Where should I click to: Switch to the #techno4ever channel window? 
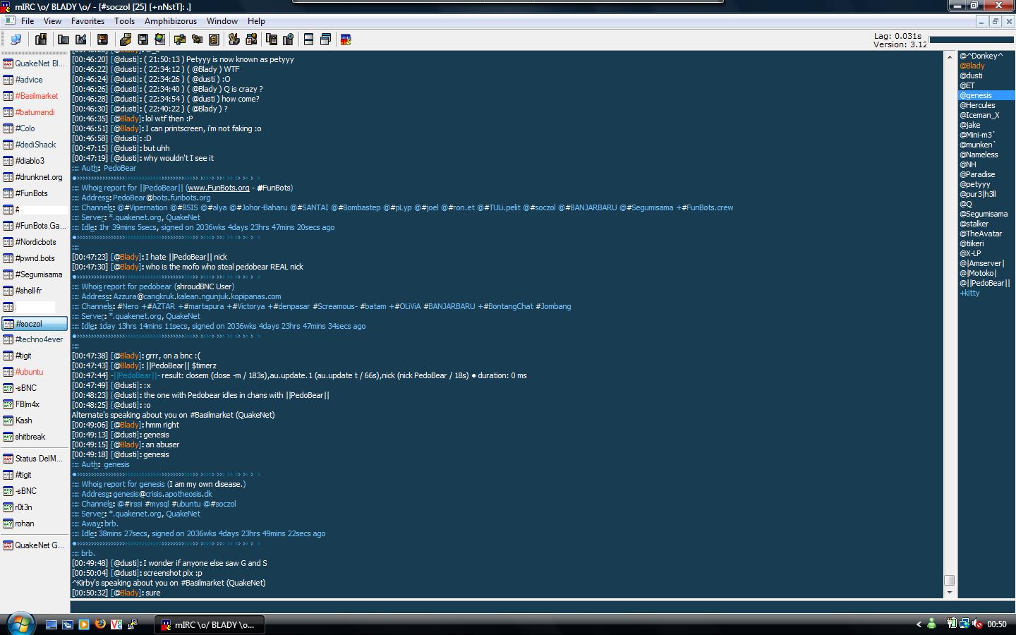tap(35, 339)
